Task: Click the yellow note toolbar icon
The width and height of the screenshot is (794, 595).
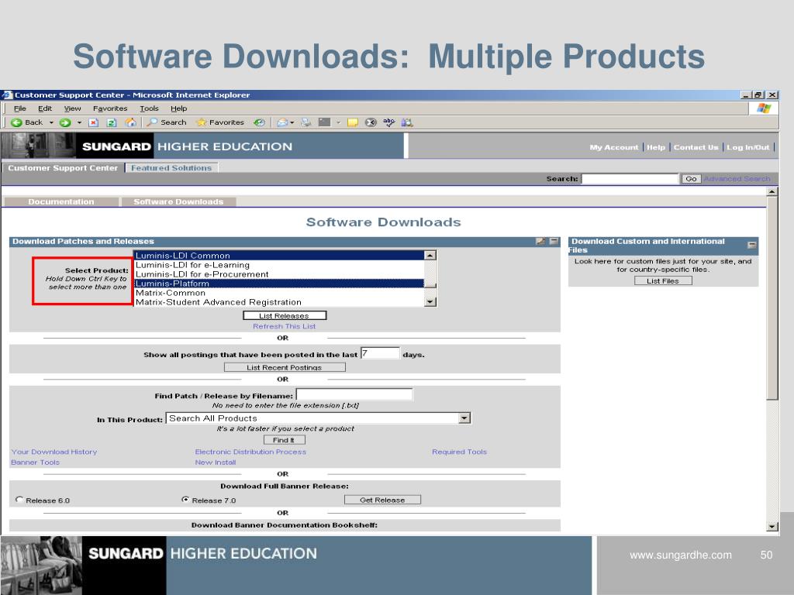Action: (x=353, y=122)
